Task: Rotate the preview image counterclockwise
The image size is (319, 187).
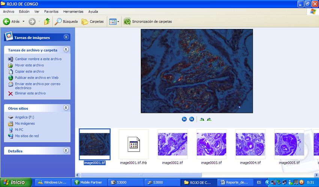Action: click(x=209, y=119)
